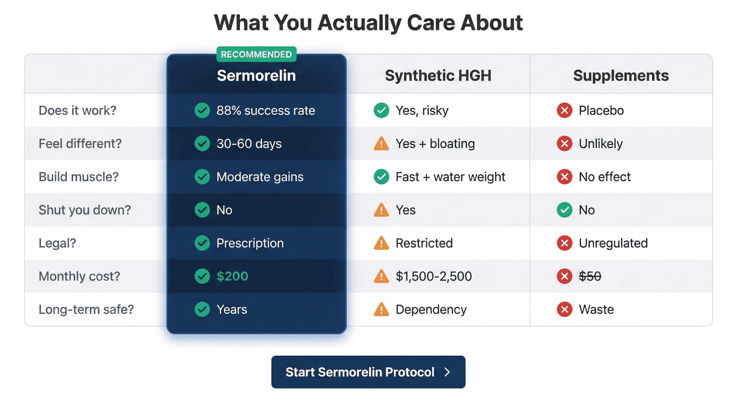
Task: Click the red X icon next to Placebo
Action: (565, 110)
